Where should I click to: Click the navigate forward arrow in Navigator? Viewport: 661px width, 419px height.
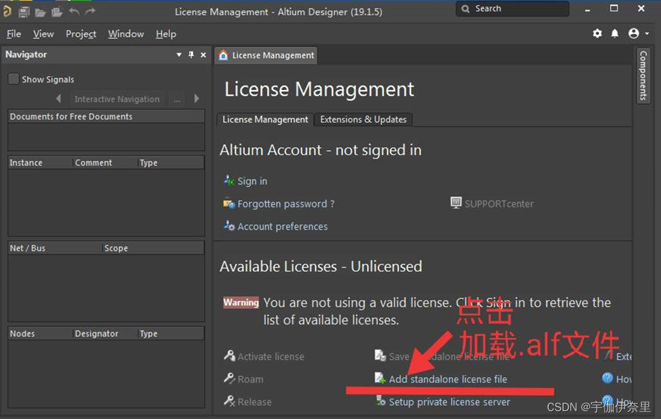coord(196,99)
